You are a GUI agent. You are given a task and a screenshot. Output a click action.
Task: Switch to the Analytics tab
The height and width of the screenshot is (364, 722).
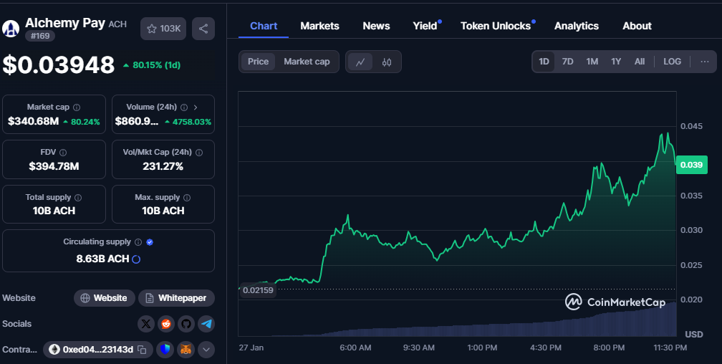click(x=577, y=27)
